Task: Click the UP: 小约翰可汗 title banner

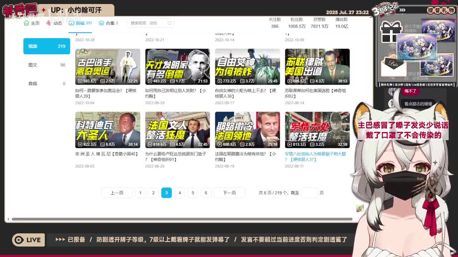Action: (x=76, y=10)
